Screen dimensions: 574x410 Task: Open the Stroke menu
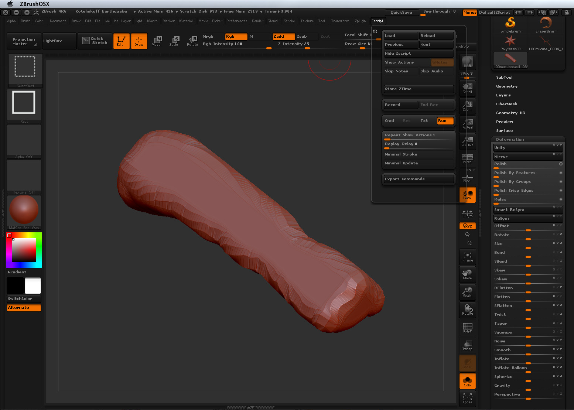289,21
